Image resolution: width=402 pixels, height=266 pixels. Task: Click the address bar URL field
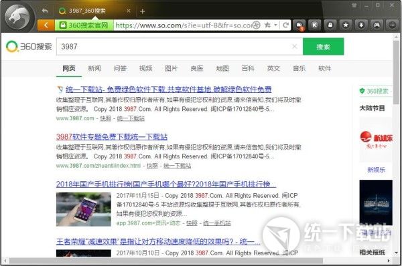183,25
